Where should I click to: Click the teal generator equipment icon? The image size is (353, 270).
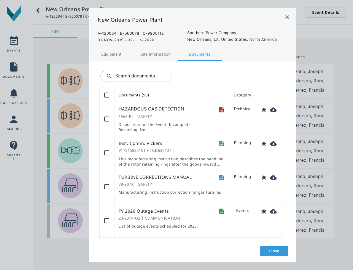tap(70, 151)
